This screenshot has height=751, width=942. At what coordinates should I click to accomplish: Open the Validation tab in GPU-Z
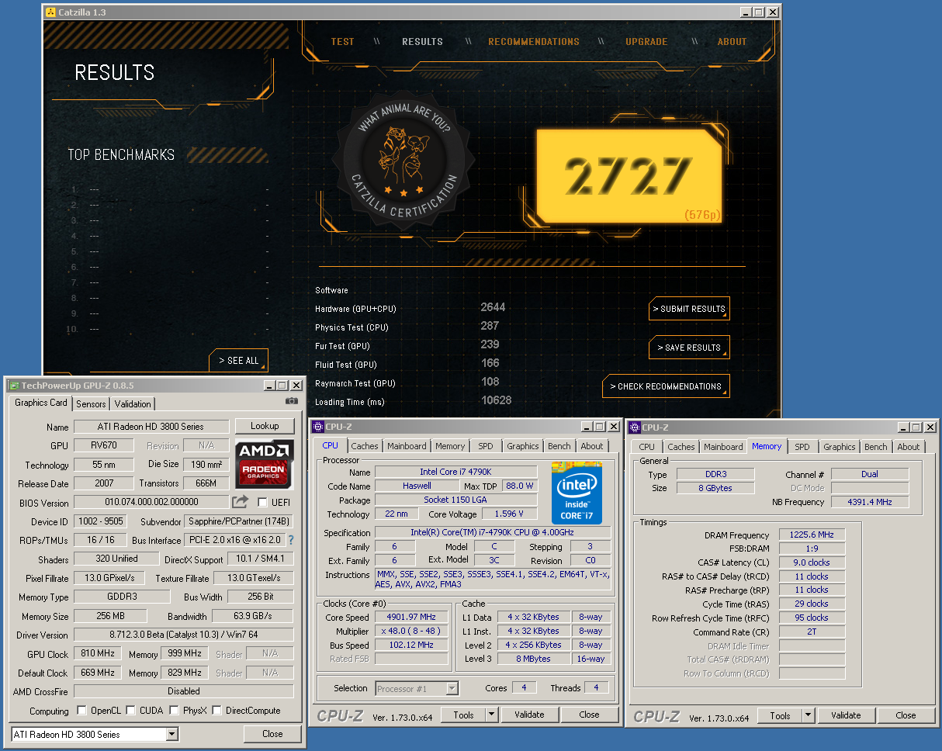tap(133, 404)
